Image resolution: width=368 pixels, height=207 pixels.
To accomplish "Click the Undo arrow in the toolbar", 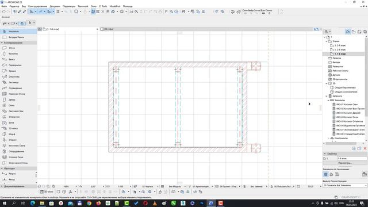I will tap(3, 11).
